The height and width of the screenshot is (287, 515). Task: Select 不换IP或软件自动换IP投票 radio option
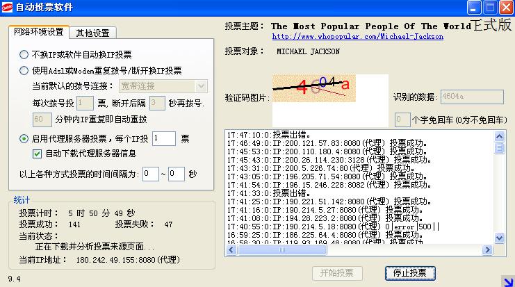(x=24, y=54)
